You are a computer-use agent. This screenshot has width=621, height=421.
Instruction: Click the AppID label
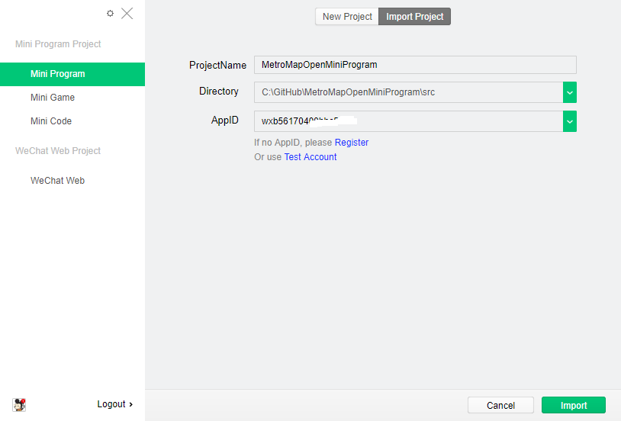coord(224,121)
